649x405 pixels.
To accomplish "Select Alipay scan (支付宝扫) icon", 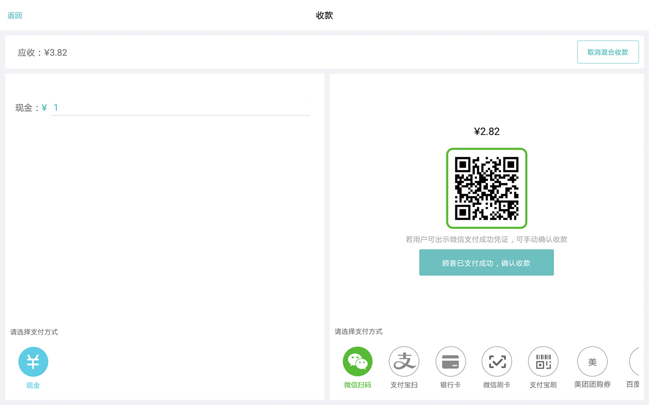I will pos(404,362).
